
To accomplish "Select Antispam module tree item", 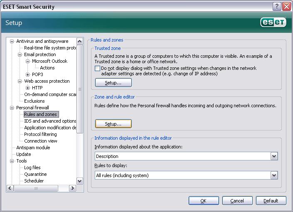I will pyautogui.click(x=33, y=148).
